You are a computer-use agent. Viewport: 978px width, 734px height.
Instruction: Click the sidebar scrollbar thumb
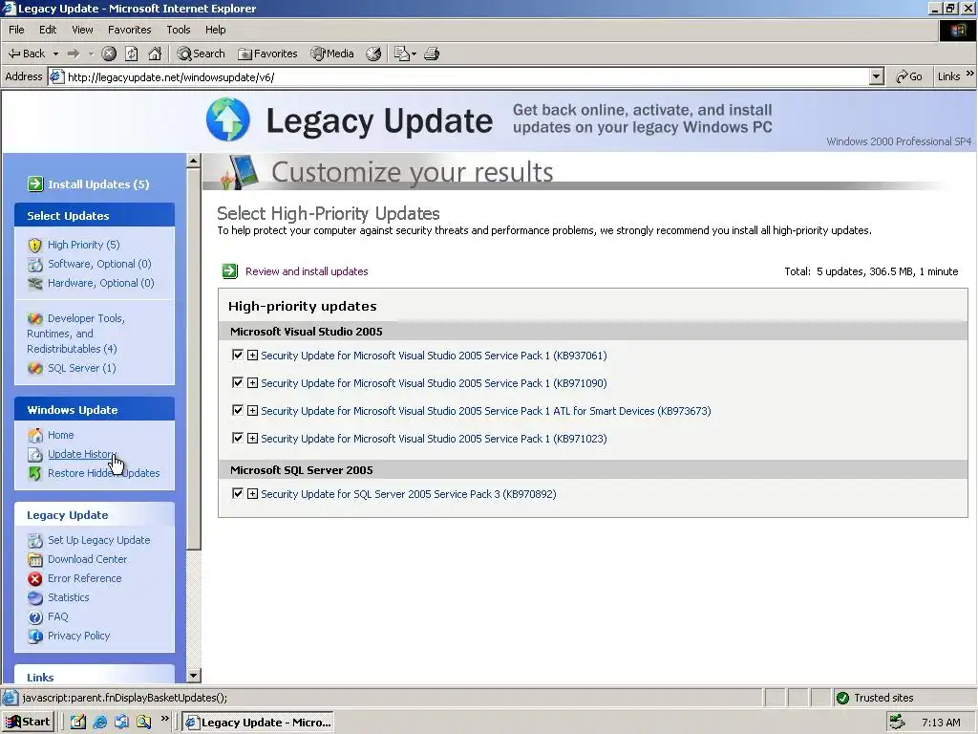[193, 359]
